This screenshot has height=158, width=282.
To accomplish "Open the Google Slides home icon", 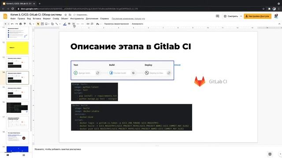I will coord(5,16).
